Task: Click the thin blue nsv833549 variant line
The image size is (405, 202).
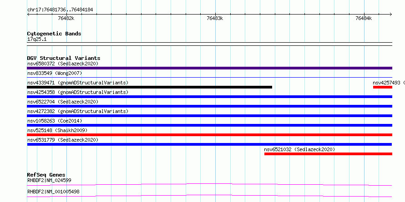Action: click(x=209, y=77)
